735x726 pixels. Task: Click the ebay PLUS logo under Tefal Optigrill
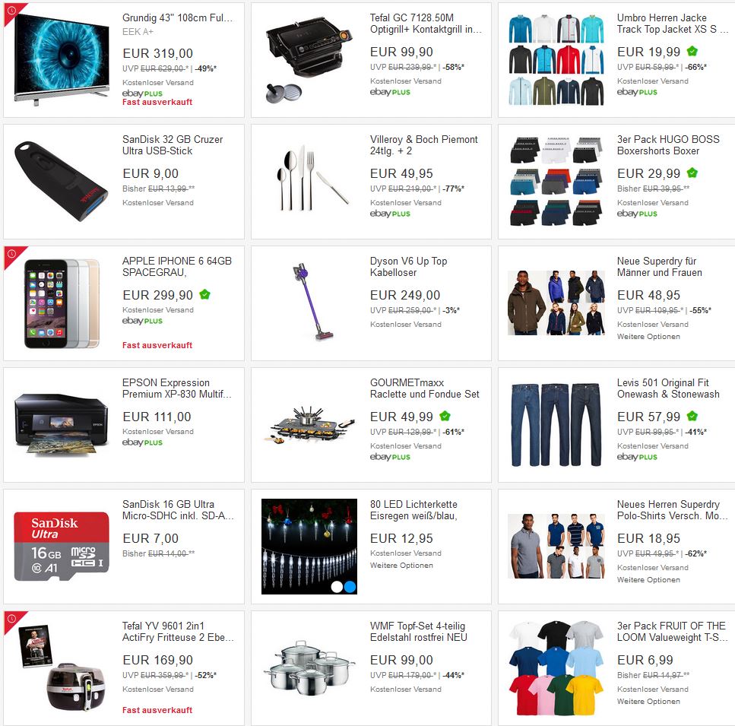pyautogui.click(x=390, y=92)
